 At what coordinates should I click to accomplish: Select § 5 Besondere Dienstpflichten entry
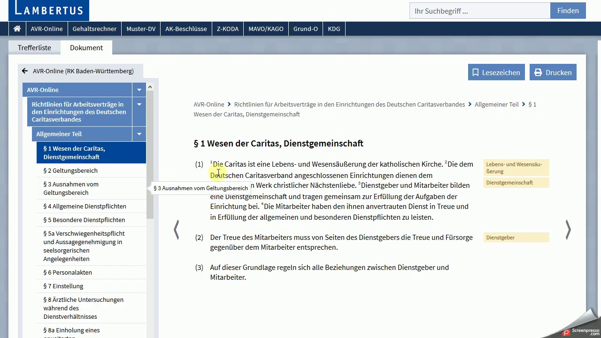91,220
